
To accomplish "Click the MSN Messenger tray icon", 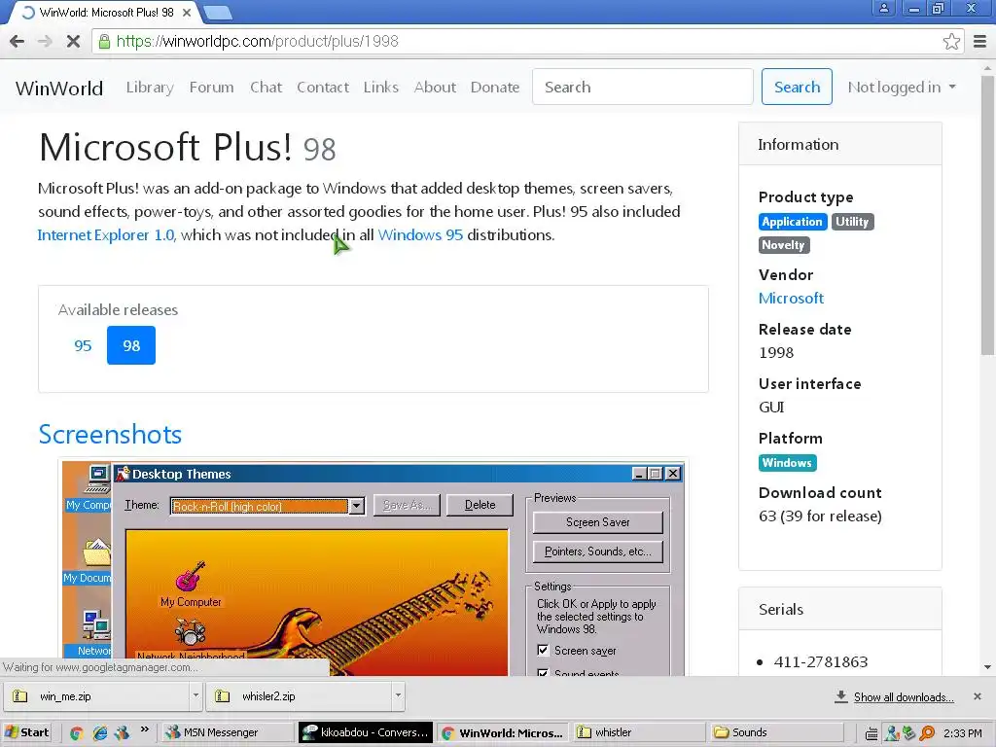I will (x=892, y=733).
